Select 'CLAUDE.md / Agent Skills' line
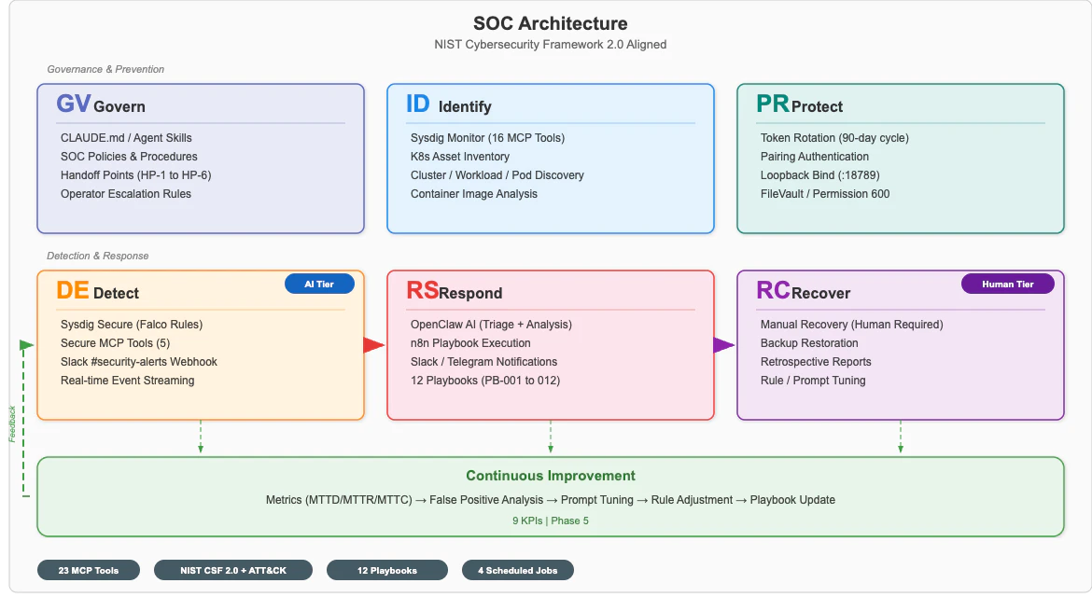The width and height of the screenshot is (1092, 597). click(126, 138)
